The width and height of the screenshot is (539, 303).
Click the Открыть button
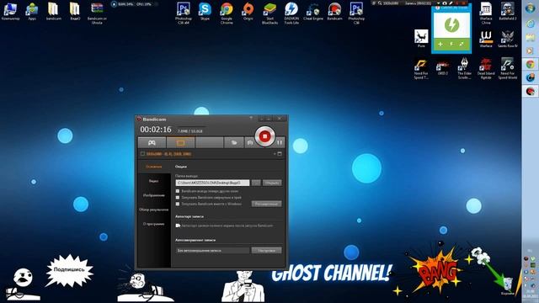point(272,183)
